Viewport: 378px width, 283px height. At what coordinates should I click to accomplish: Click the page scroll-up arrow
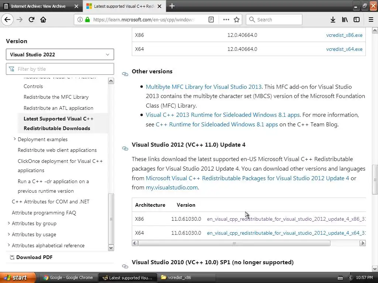click(375, 31)
